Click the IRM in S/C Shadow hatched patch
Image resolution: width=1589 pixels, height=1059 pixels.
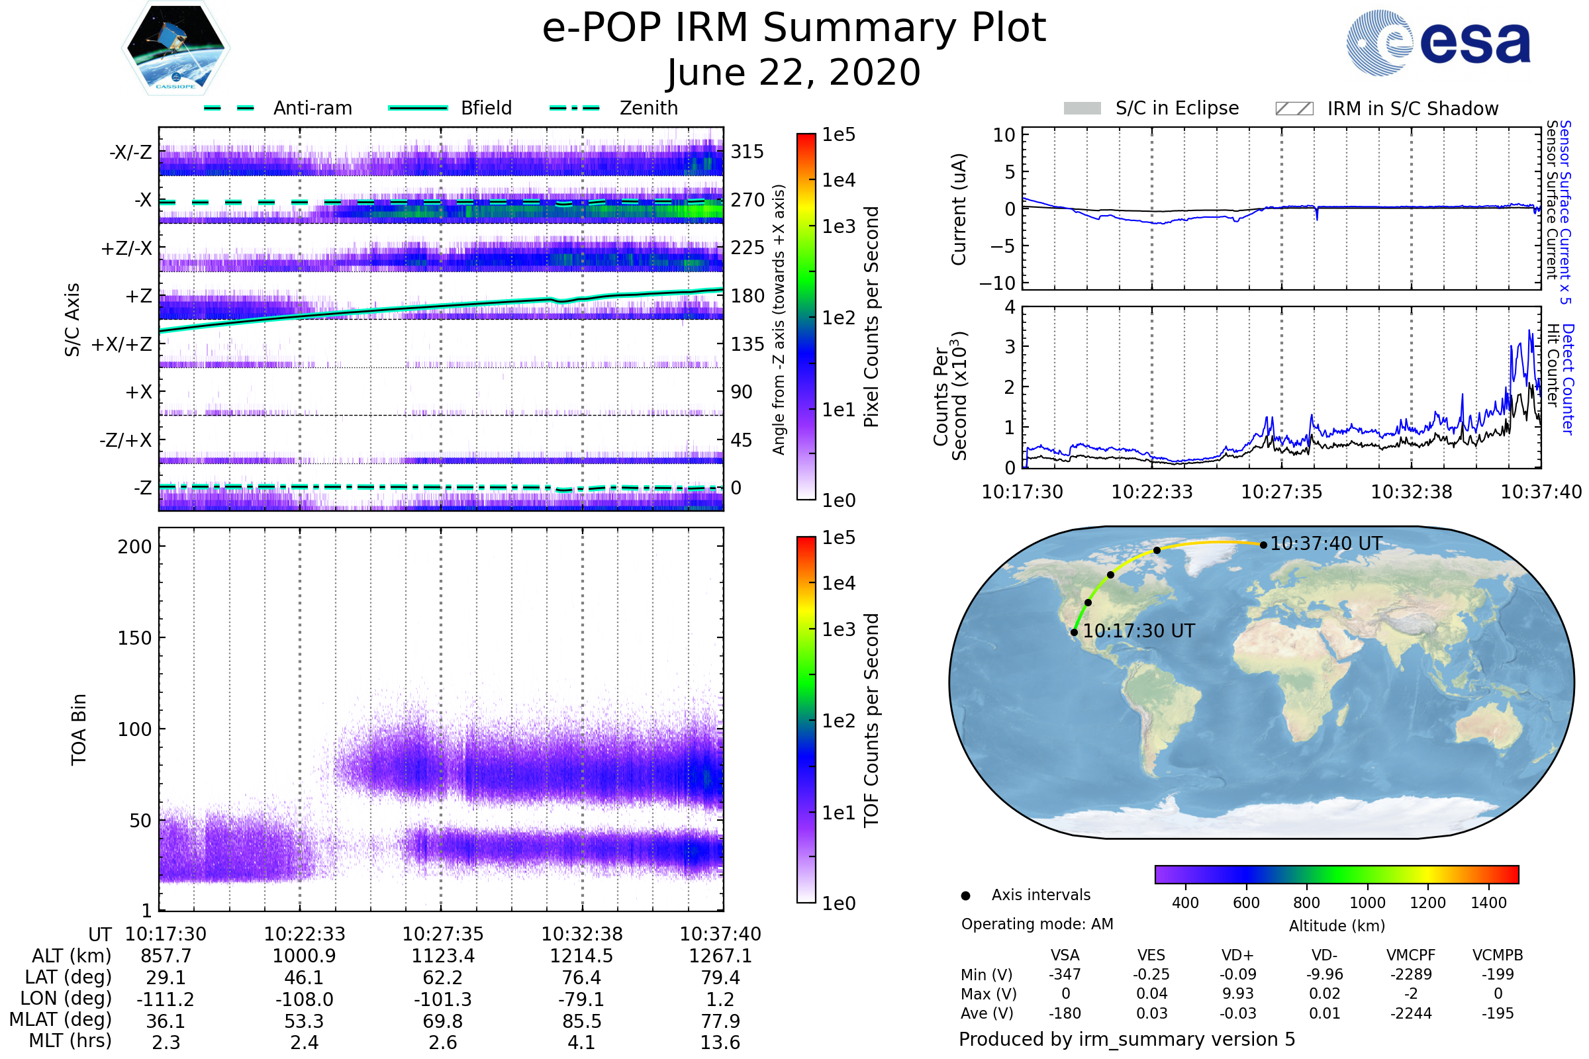(1294, 109)
